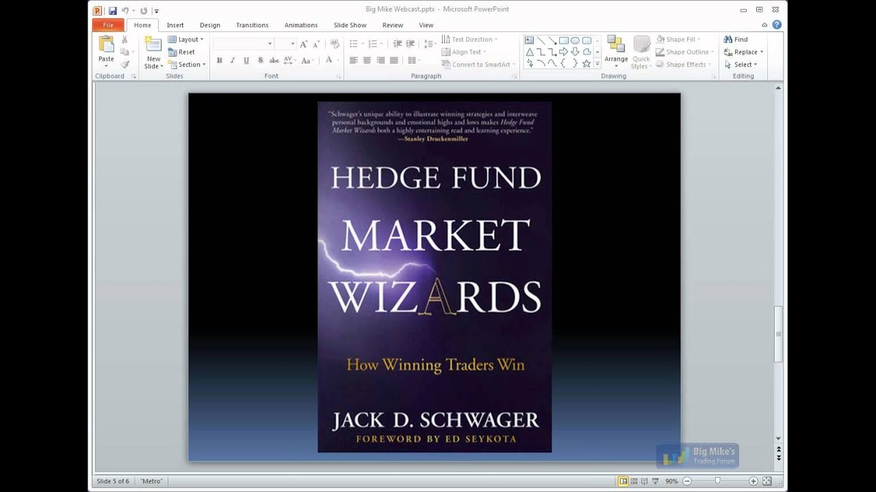Open Text Direction dropdown
Viewport: 876px width, 492px height.
click(469, 40)
